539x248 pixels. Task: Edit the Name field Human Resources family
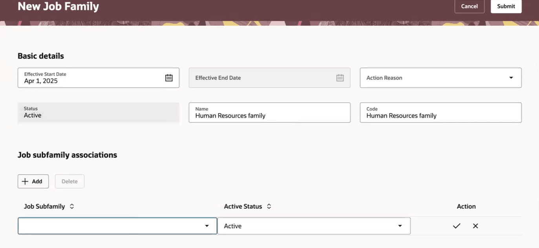tap(270, 113)
